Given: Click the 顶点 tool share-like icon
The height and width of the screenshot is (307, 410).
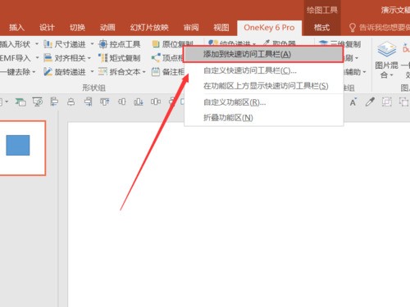Looking at the screenshot, I should pyautogui.click(x=156, y=58).
